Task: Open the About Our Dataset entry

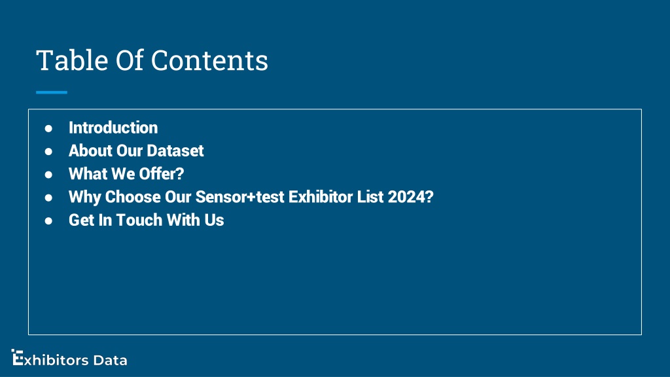Action: click(x=136, y=151)
